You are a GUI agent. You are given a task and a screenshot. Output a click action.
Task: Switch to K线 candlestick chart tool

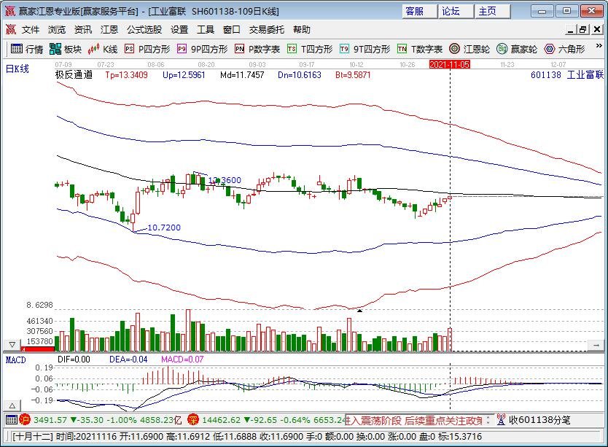[102, 49]
